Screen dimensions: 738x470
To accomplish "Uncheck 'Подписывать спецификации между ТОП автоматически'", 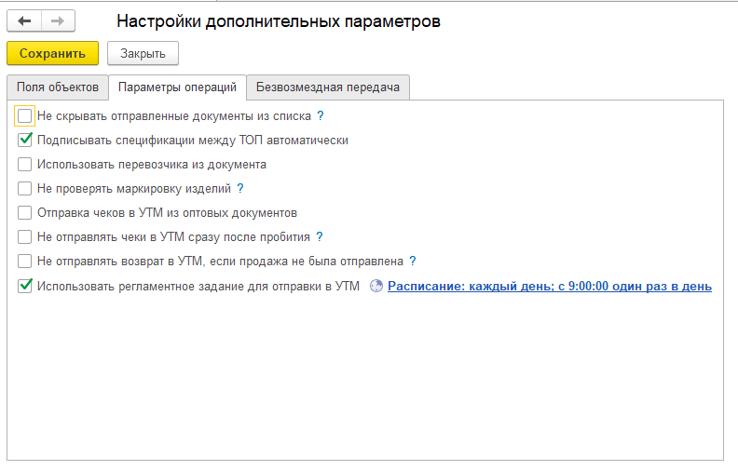I will pos(24,140).
